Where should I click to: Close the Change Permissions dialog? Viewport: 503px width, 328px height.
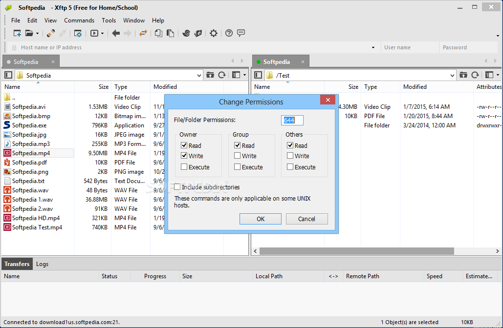(328, 100)
